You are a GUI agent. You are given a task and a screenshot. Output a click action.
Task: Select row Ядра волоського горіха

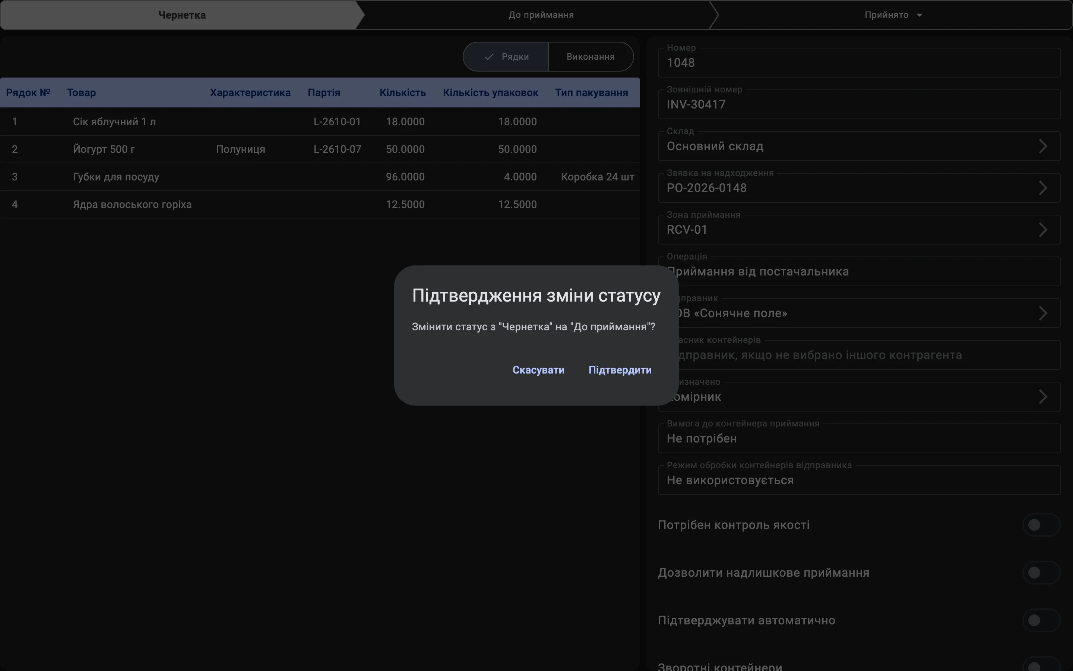(320, 204)
